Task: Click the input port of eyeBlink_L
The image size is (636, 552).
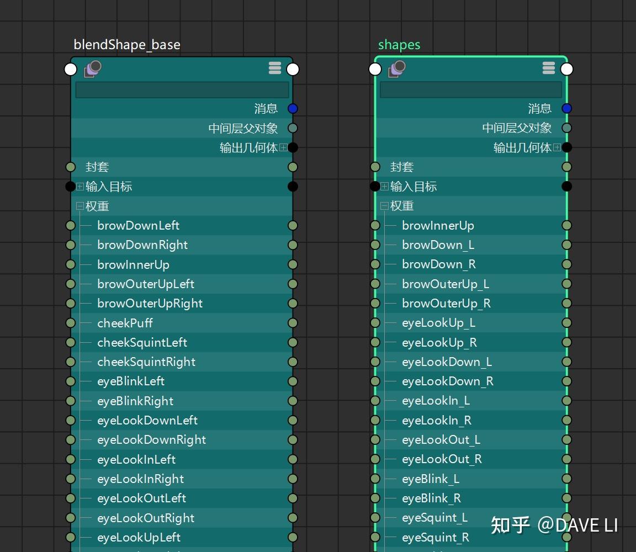Action: tap(375, 479)
